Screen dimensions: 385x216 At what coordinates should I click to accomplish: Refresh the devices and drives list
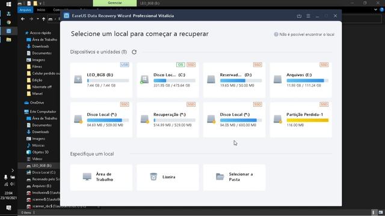(134, 52)
